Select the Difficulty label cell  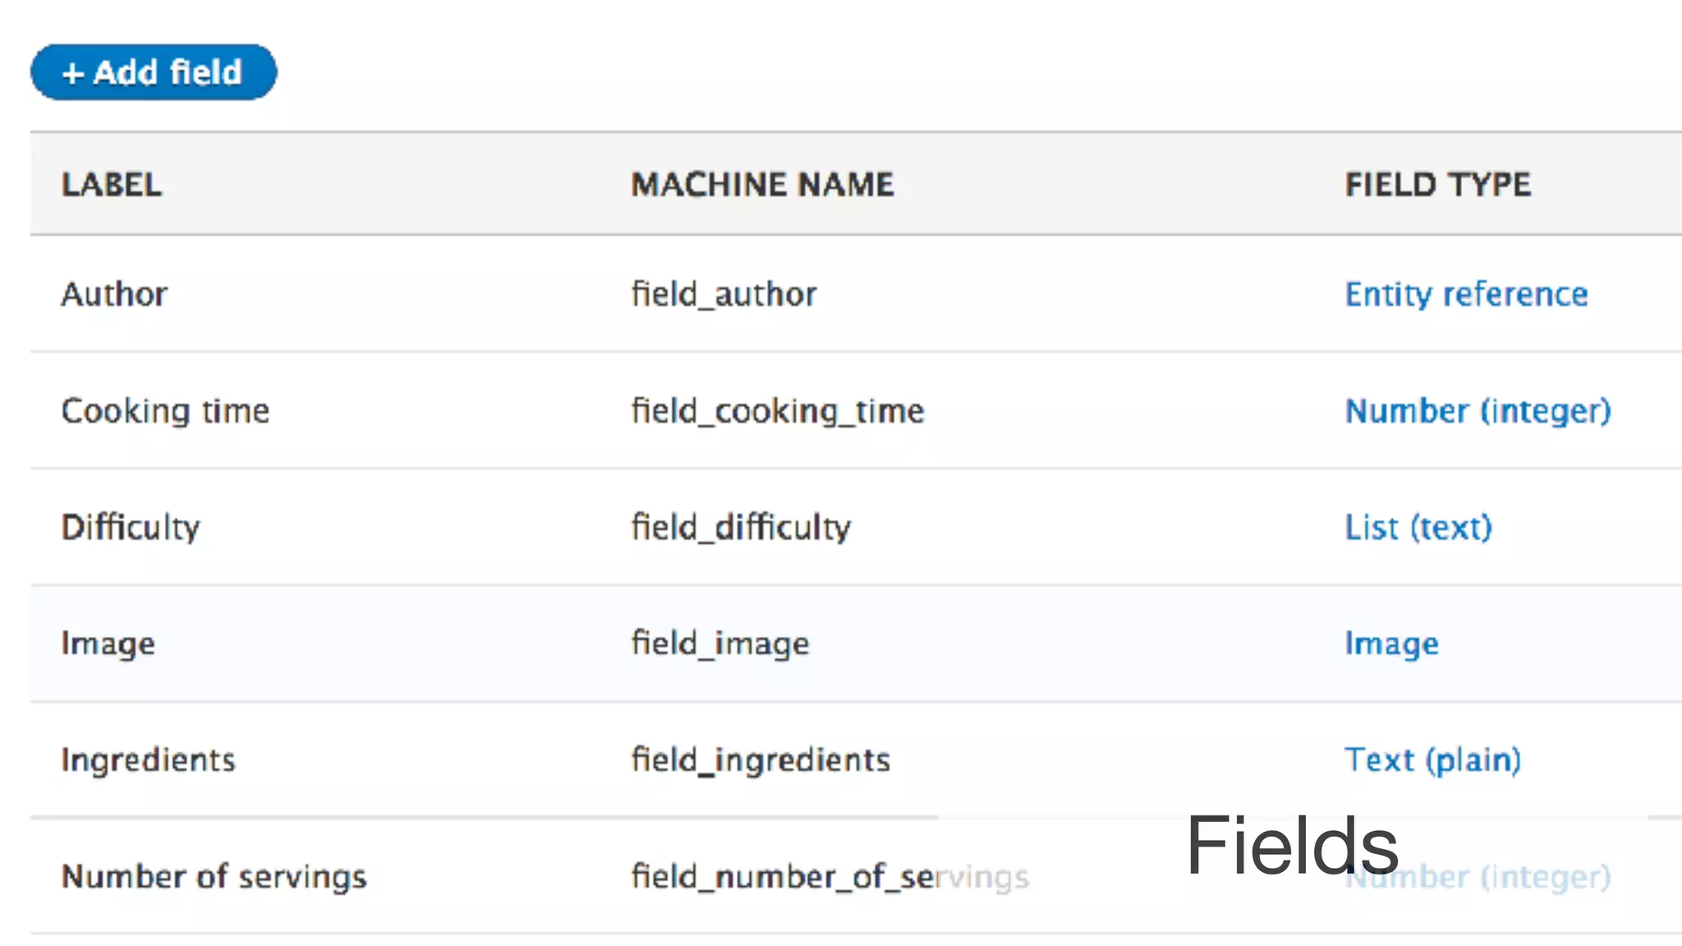[131, 527]
